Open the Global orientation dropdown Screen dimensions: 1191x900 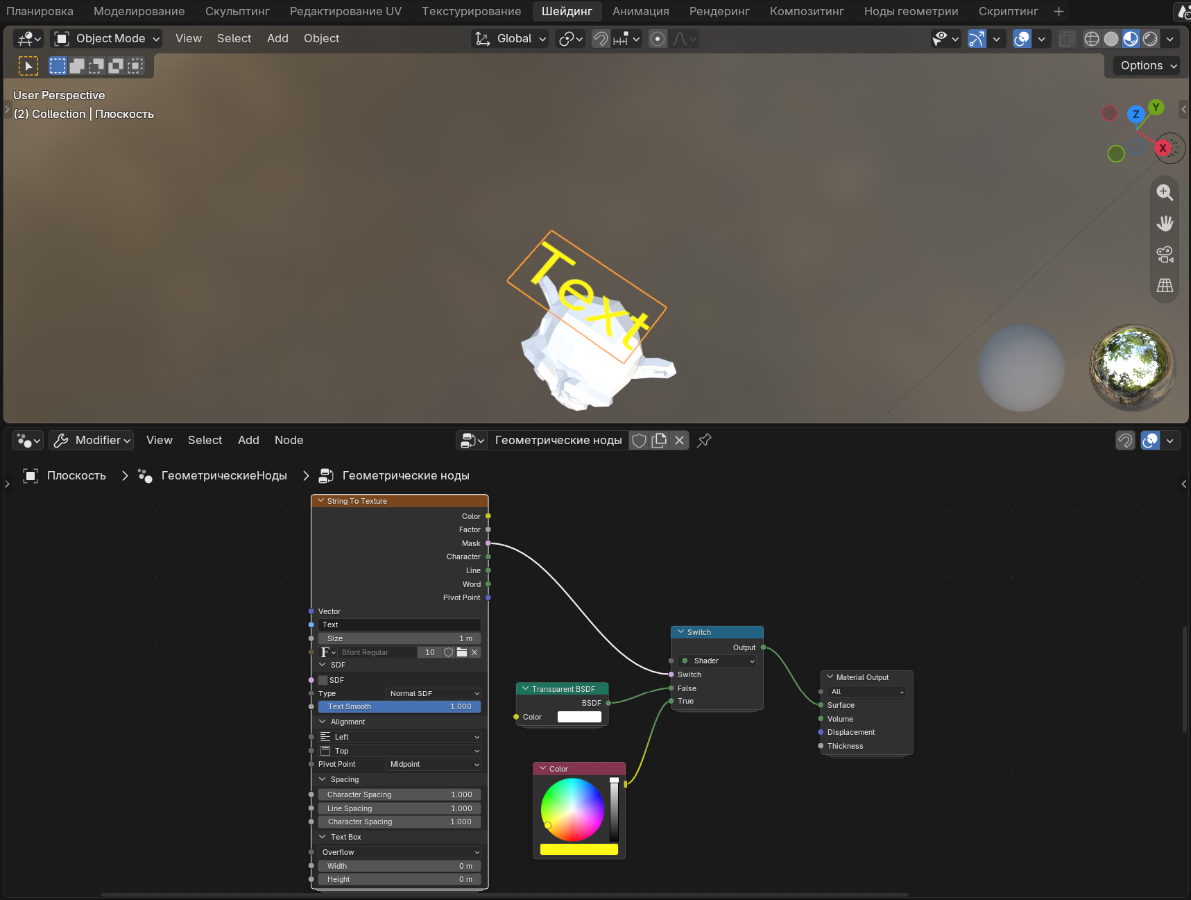(x=510, y=39)
